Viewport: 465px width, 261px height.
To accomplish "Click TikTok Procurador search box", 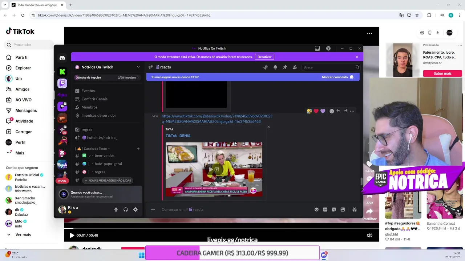I will pos(29,45).
